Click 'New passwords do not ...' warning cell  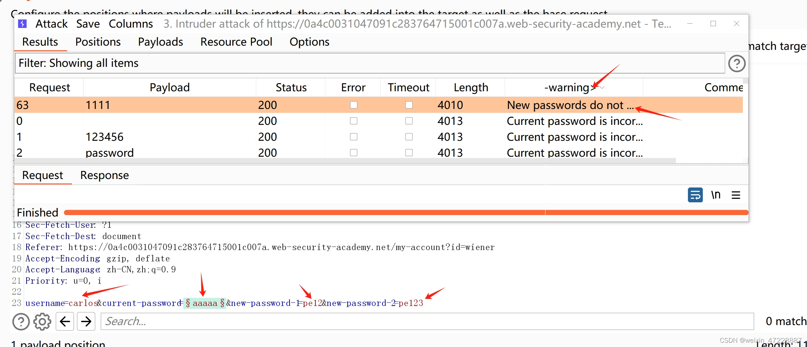click(x=570, y=105)
